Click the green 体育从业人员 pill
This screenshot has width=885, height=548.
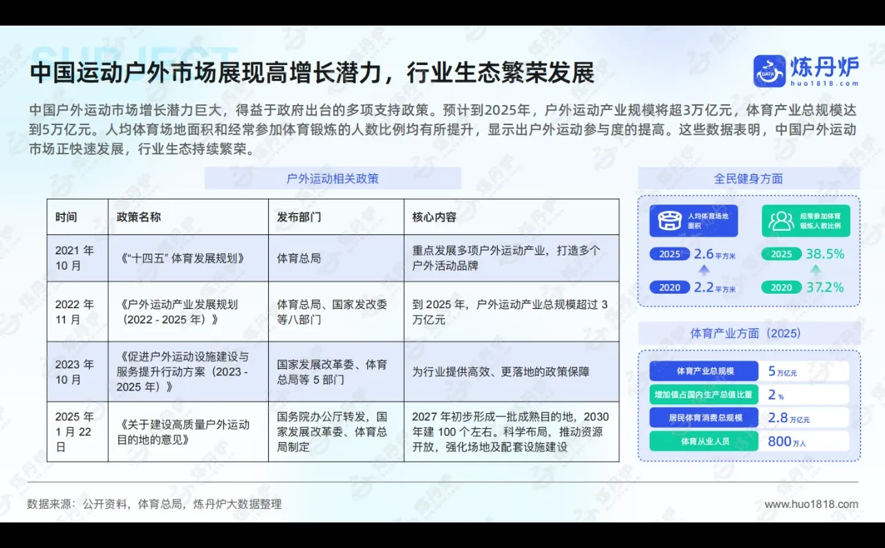[x=704, y=441]
